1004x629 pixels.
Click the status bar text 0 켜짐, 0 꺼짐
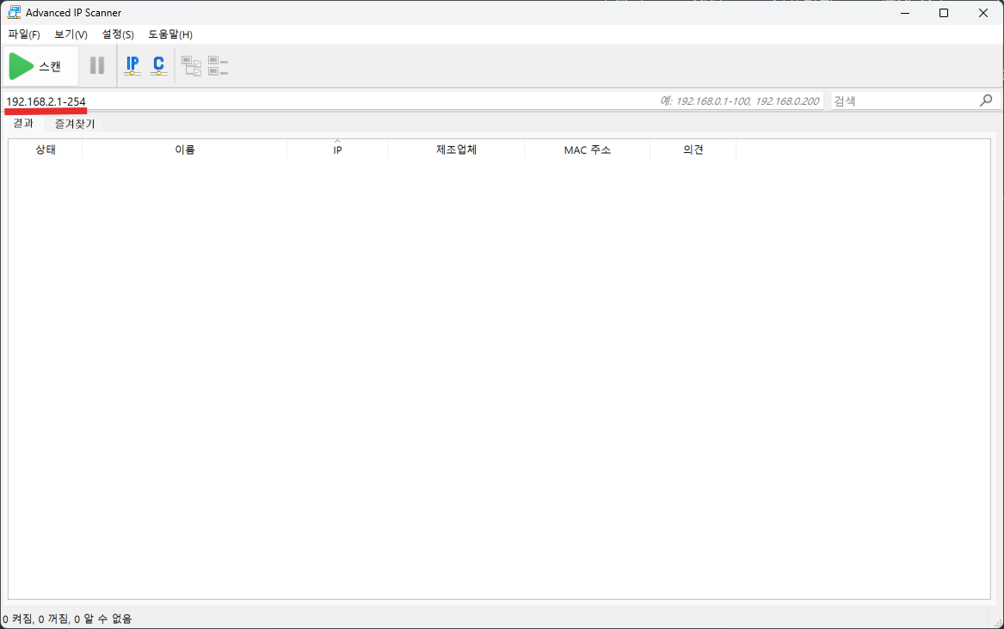coord(35,618)
